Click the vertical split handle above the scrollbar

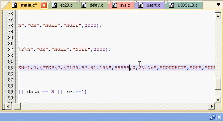pyautogui.click(x=218, y=12)
